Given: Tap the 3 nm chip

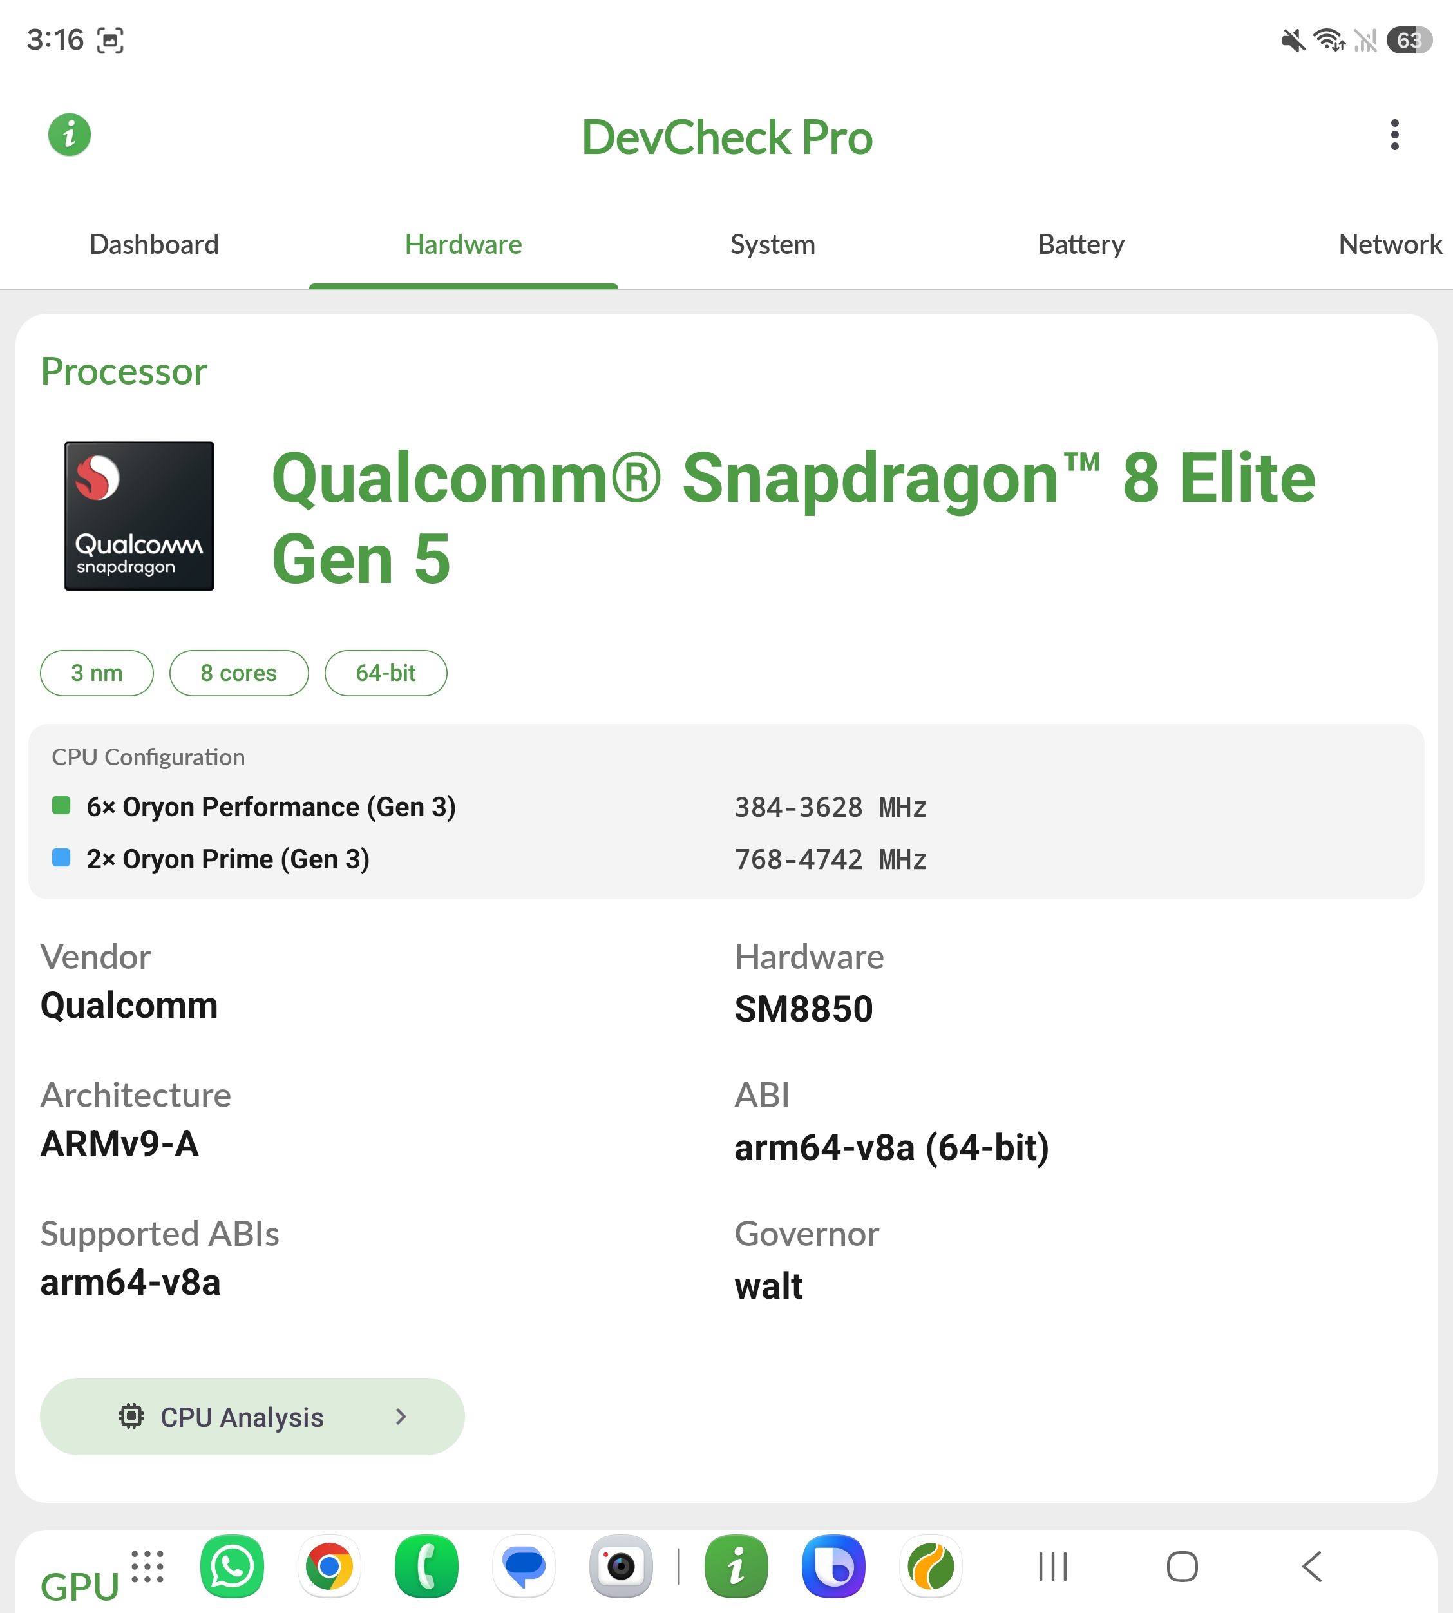Looking at the screenshot, I should 97,673.
